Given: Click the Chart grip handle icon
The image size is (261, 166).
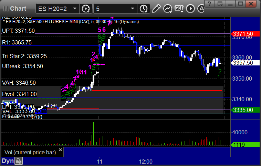Looking at the screenshot, I should coord(6,9).
